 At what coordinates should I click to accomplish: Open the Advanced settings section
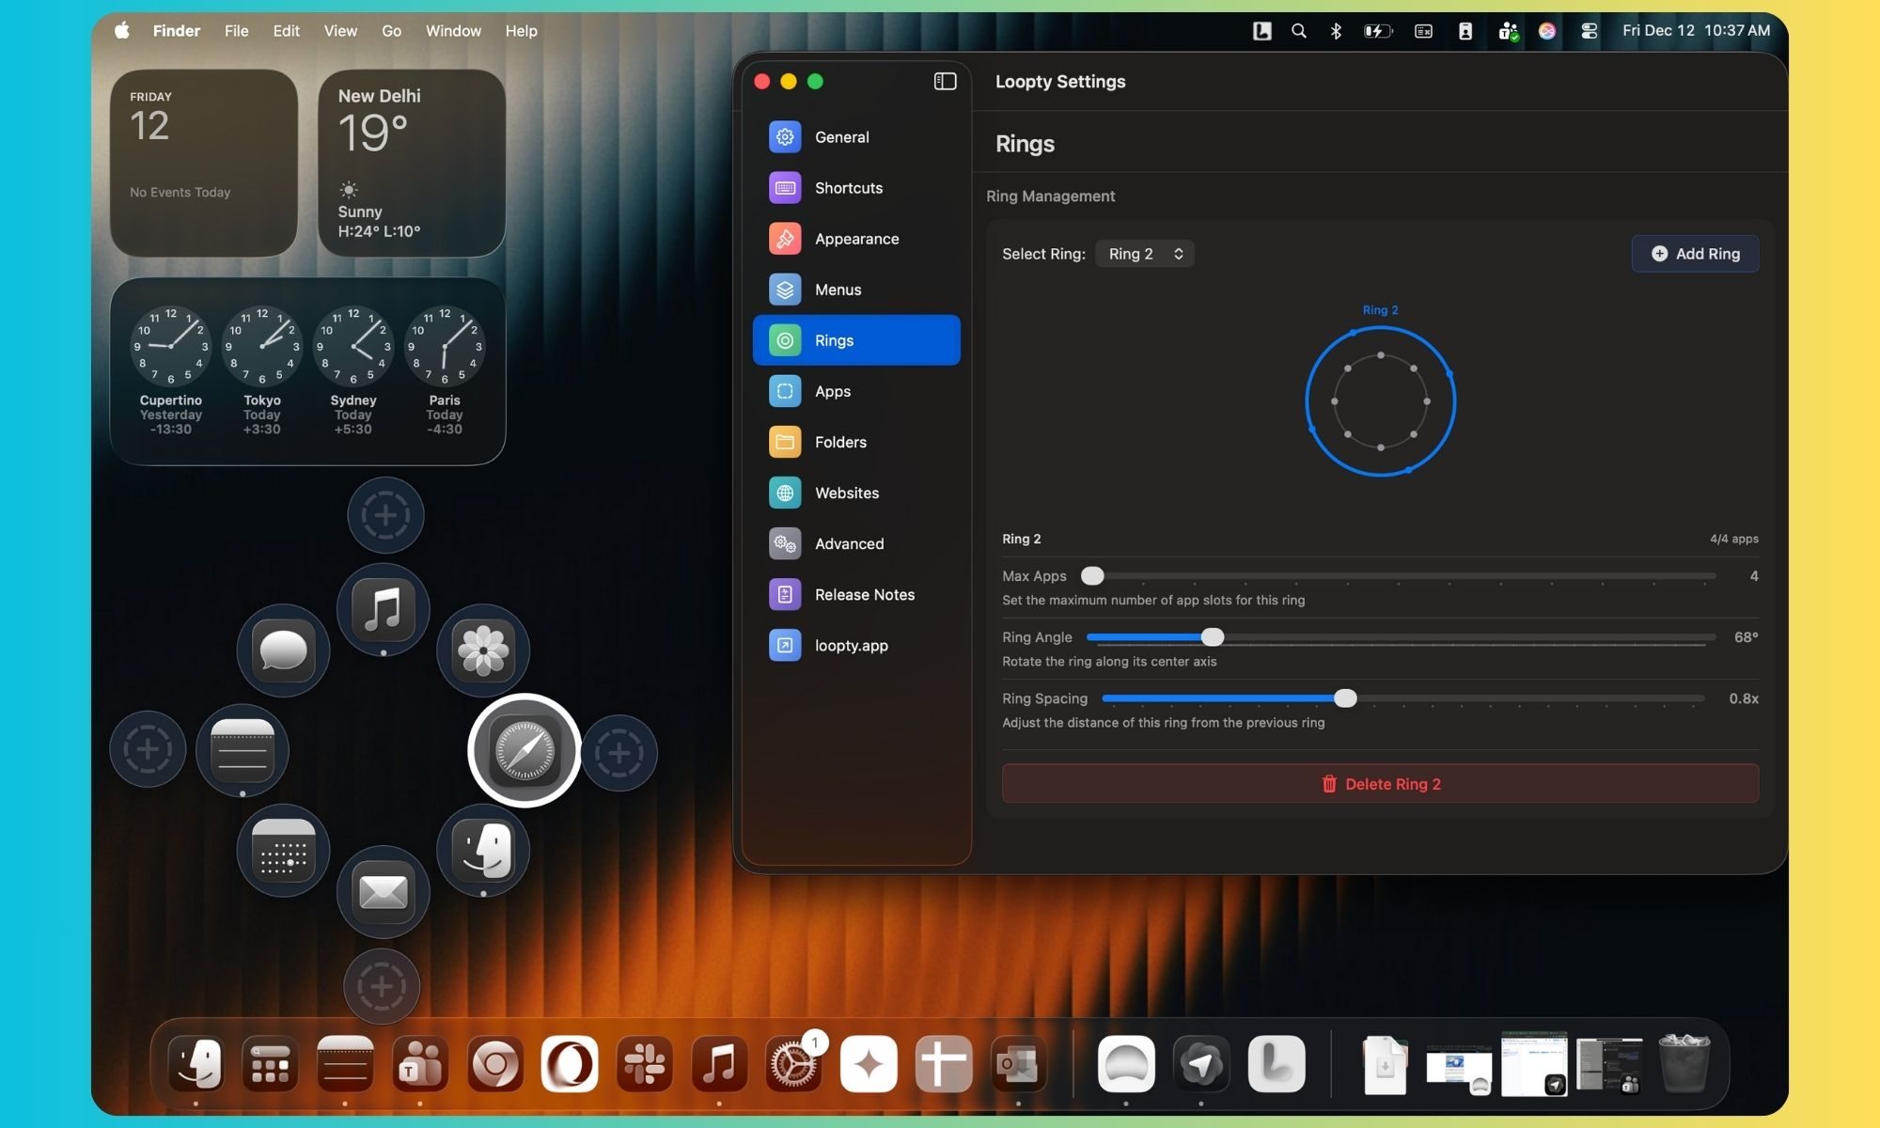(x=849, y=543)
